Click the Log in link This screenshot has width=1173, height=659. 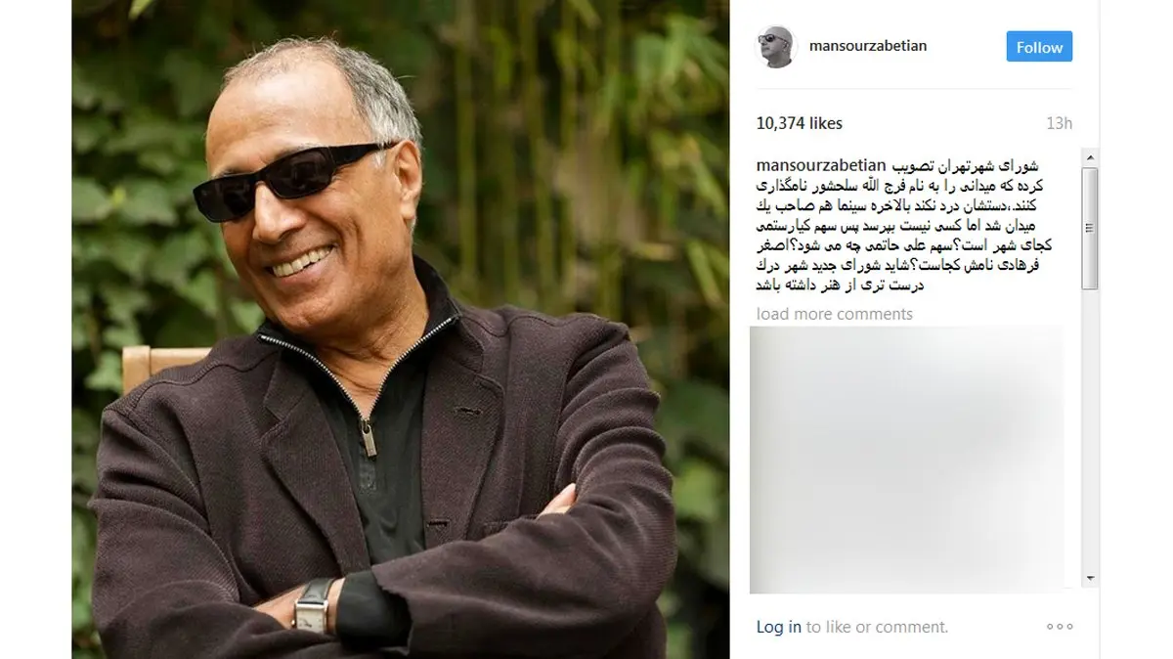(x=779, y=627)
